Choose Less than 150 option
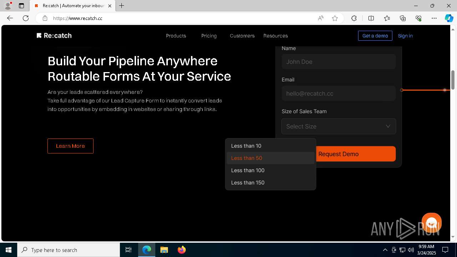This screenshot has width=457, height=257. [x=271, y=182]
